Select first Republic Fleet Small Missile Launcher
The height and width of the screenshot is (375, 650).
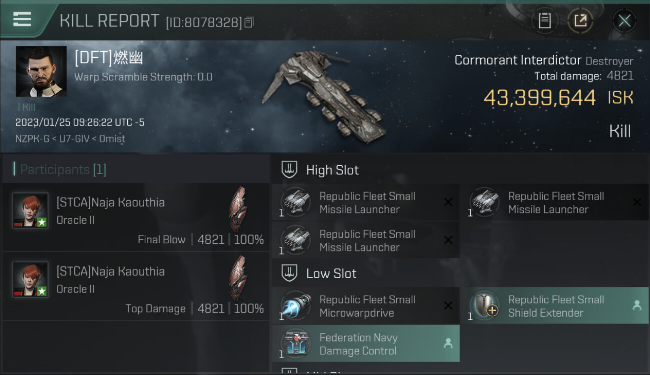coord(366,202)
